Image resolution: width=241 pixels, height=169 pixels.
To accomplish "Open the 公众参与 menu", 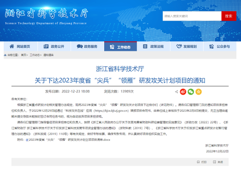I will pyautogui.click(x=220, y=46).
